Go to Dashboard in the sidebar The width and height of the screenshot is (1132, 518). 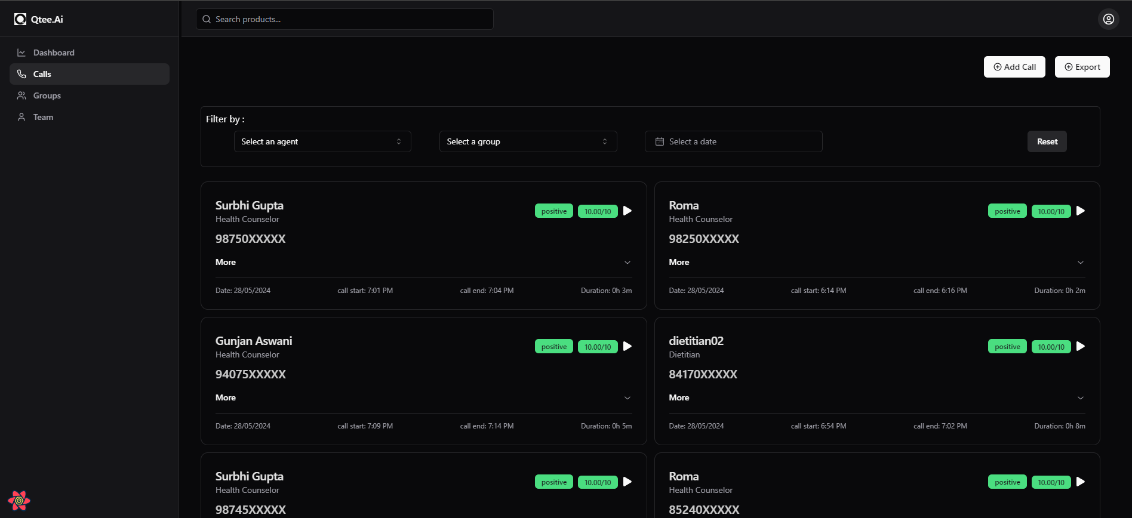pyautogui.click(x=54, y=53)
